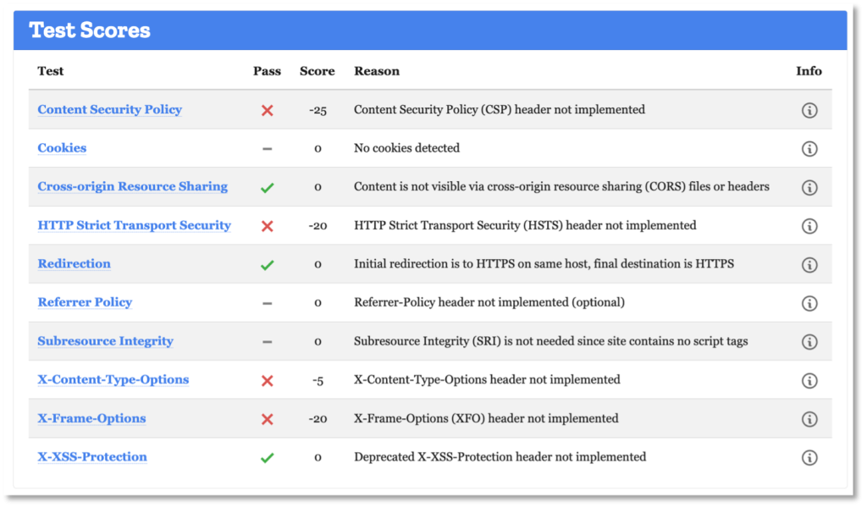Open info for Cookies test
Viewport: 867px width, 508px height.
pyautogui.click(x=810, y=148)
